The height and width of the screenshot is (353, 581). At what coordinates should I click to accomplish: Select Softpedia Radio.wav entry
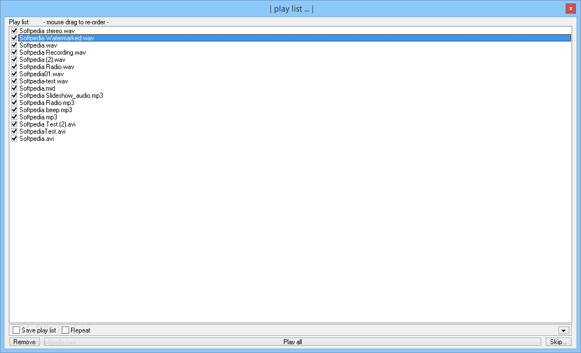47,67
